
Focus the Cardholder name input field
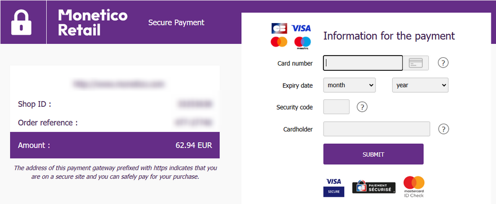tap(377, 129)
